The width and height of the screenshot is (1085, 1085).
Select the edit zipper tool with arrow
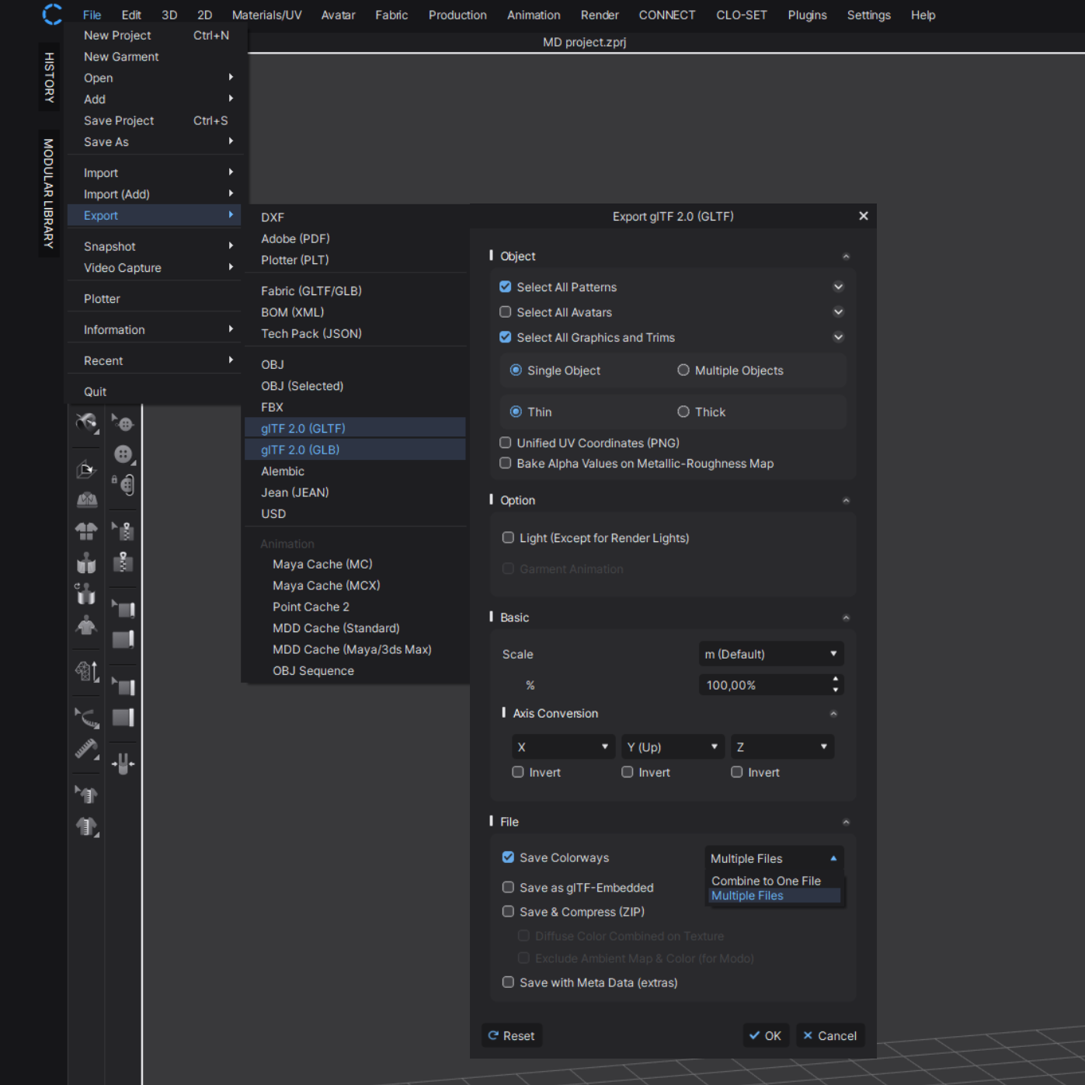click(123, 531)
